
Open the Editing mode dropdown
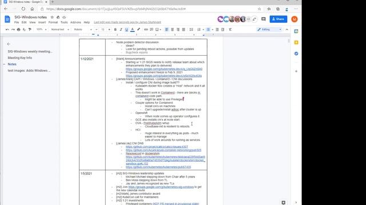pyautogui.click(x=269, y=30)
